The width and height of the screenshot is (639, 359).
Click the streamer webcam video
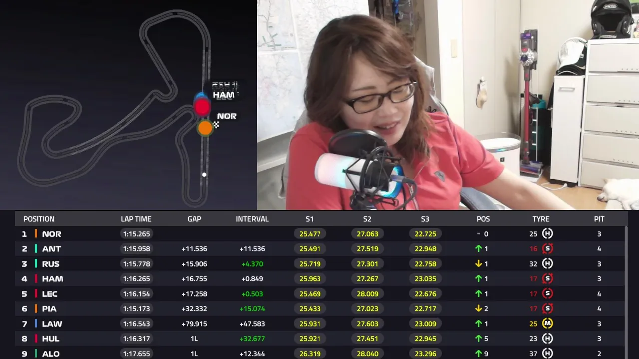448,105
